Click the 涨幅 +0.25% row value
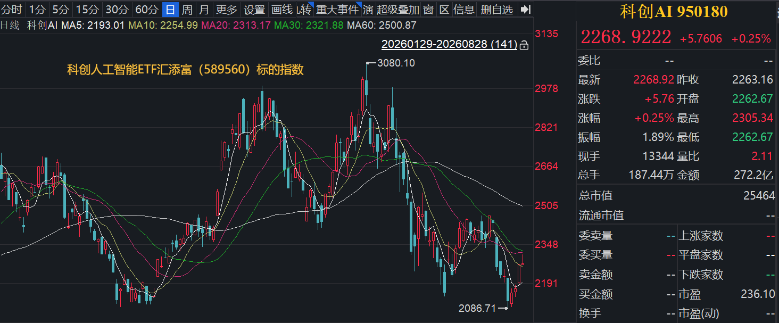 (654, 118)
